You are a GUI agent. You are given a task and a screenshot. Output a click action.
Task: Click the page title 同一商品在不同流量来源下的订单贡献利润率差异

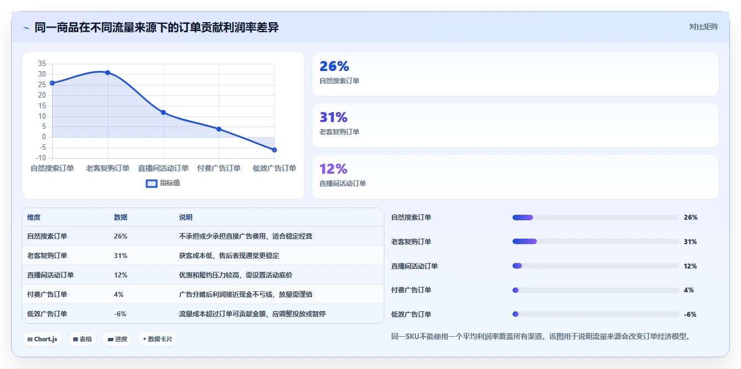(156, 28)
